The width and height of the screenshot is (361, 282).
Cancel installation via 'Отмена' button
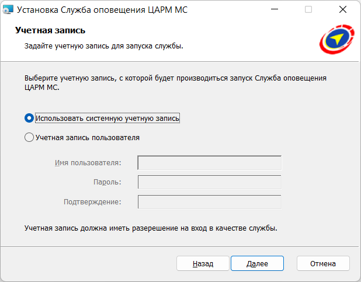pyautogui.click(x=323, y=263)
